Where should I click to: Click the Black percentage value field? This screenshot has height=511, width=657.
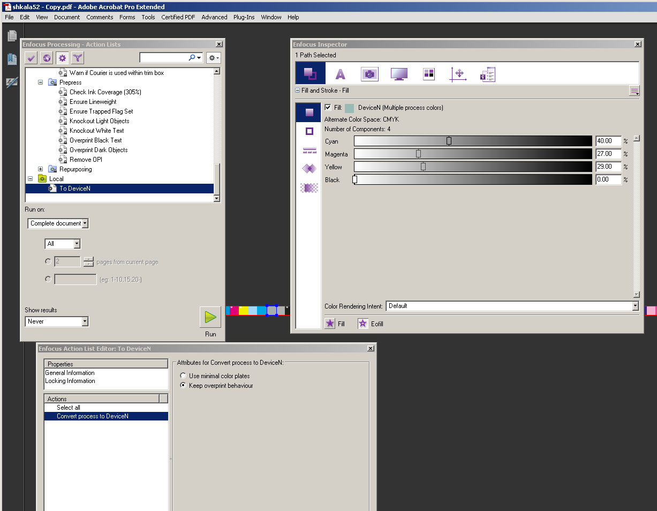pyautogui.click(x=608, y=179)
